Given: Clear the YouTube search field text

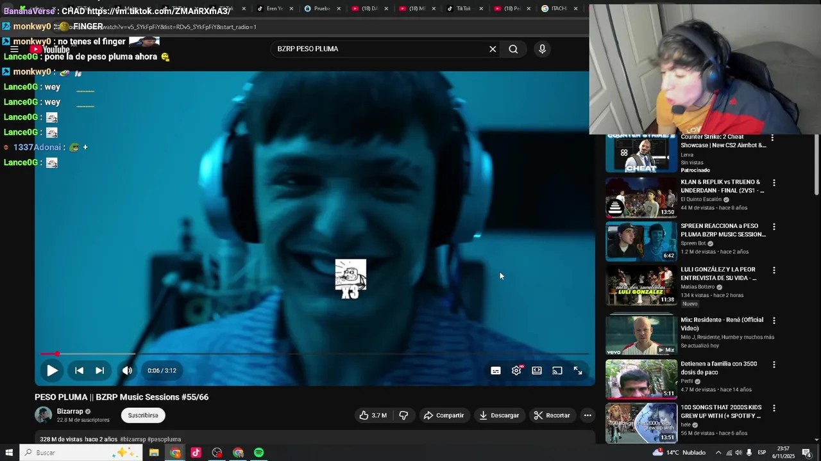Looking at the screenshot, I should click(x=493, y=49).
